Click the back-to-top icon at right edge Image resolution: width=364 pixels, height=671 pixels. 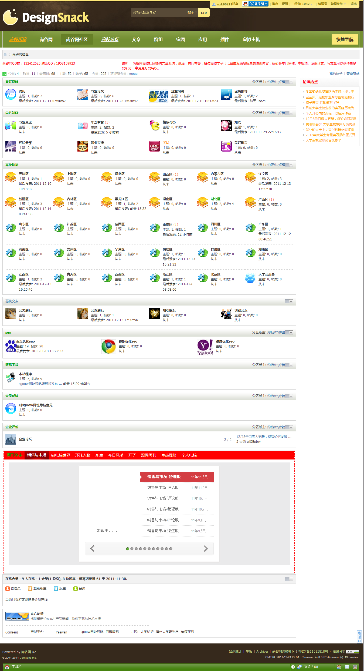click(359, 637)
